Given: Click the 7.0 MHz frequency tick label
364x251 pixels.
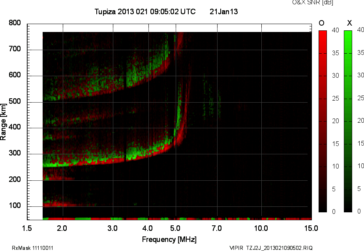Looking at the screenshot, I should pos(217,228).
